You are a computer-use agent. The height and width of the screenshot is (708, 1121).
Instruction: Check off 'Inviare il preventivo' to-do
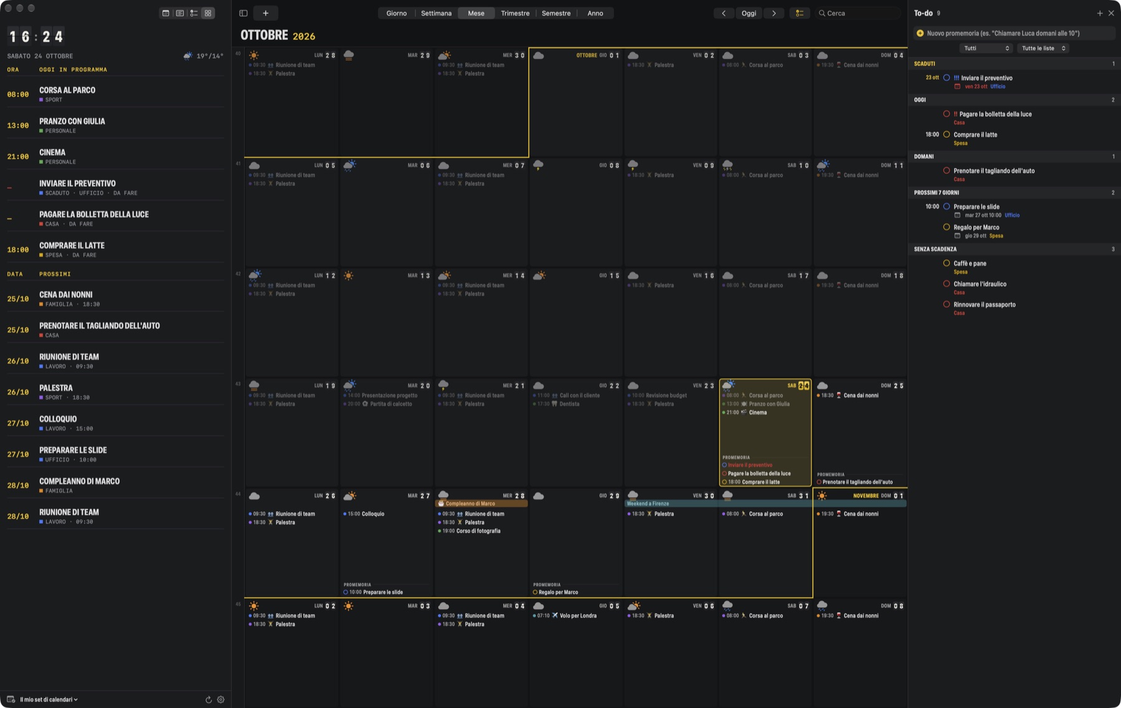947,78
